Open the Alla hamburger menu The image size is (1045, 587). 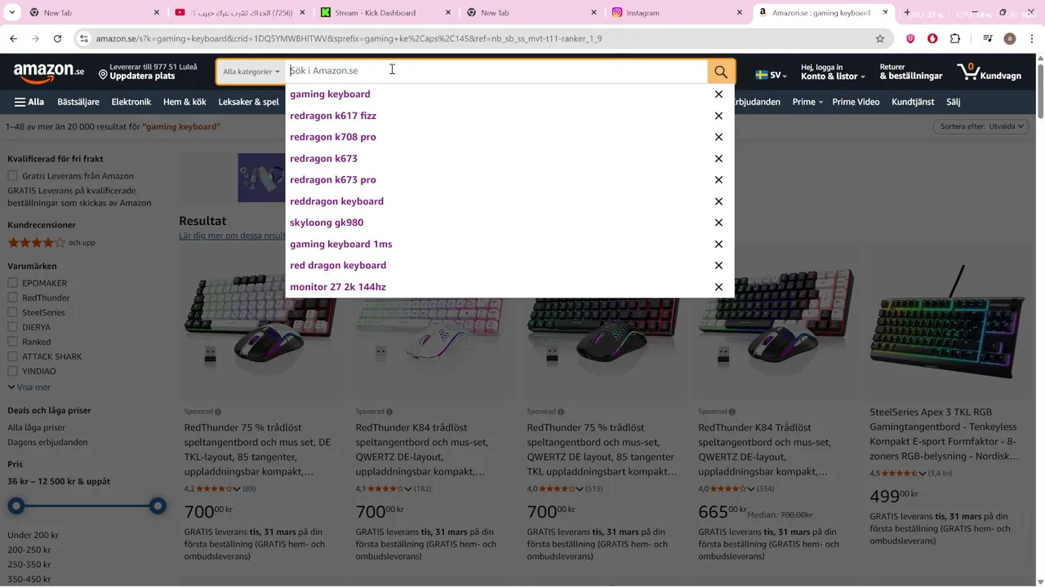pyautogui.click(x=29, y=102)
